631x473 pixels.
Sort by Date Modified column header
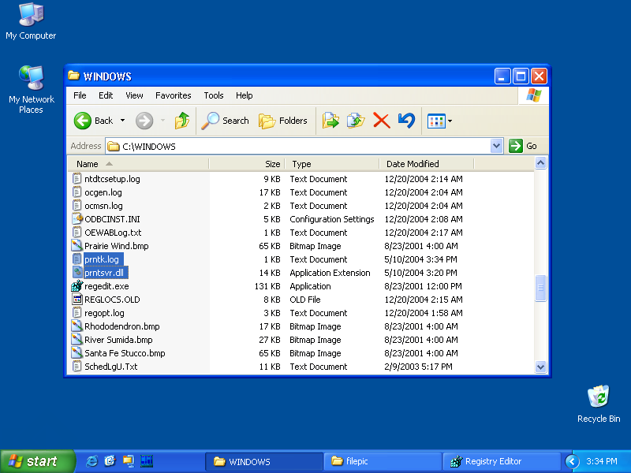[x=427, y=164]
